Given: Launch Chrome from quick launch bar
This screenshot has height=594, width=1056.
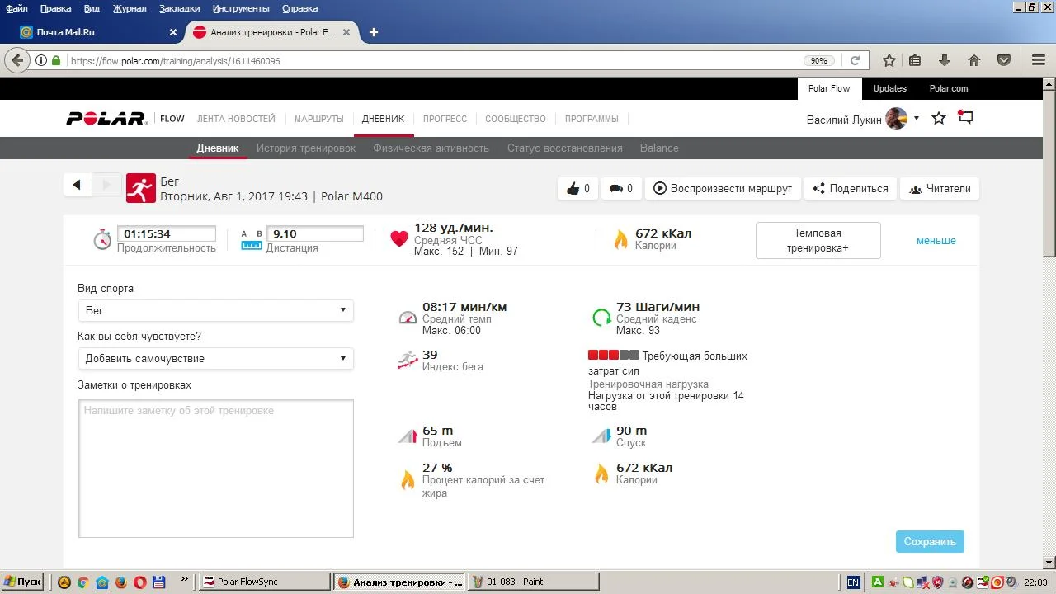Looking at the screenshot, I should pyautogui.click(x=82, y=582).
